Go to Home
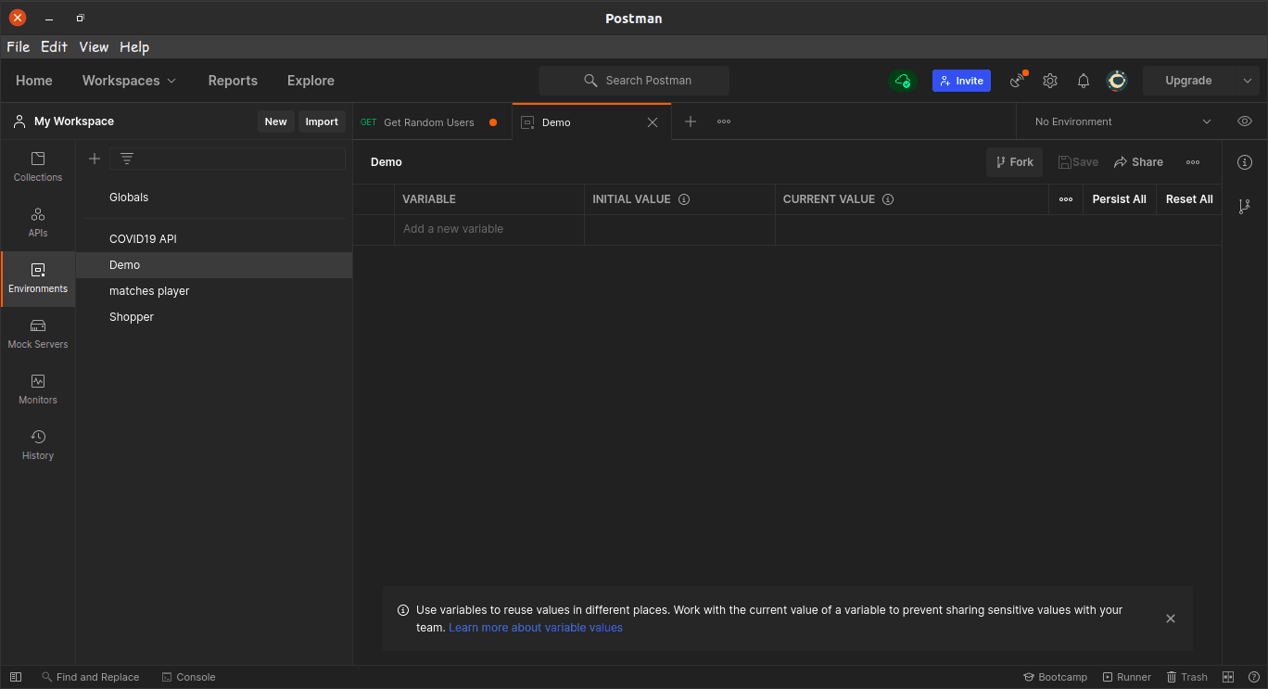Screen dimensions: 1268x689 [34, 81]
